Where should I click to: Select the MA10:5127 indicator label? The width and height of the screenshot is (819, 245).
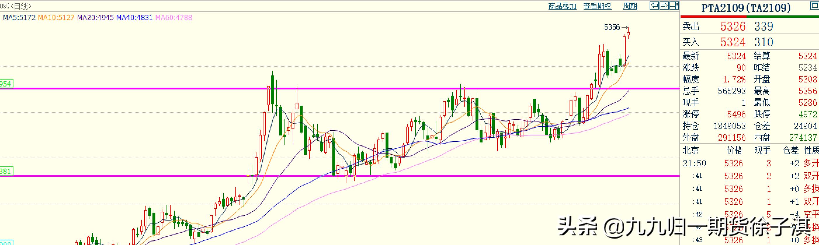pos(56,17)
